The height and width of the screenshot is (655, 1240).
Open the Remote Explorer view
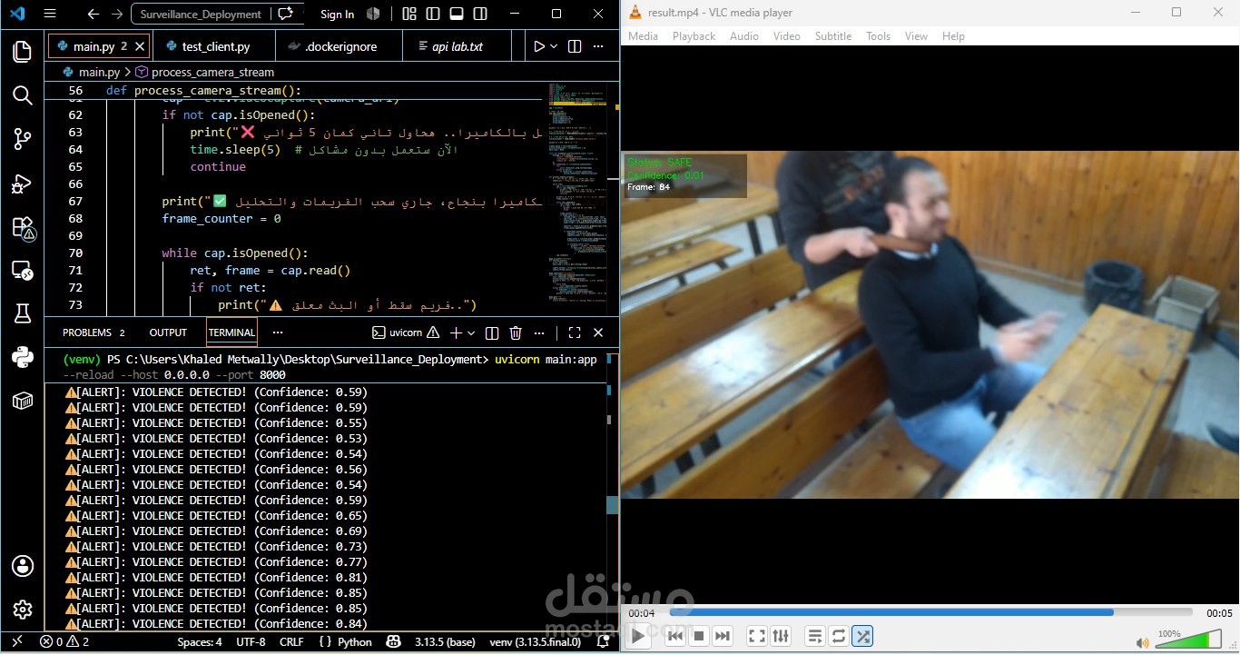pos(23,271)
